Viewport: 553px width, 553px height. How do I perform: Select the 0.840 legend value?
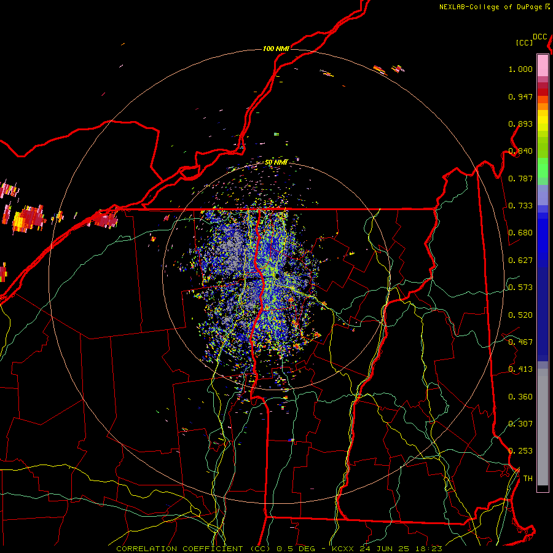(x=520, y=151)
